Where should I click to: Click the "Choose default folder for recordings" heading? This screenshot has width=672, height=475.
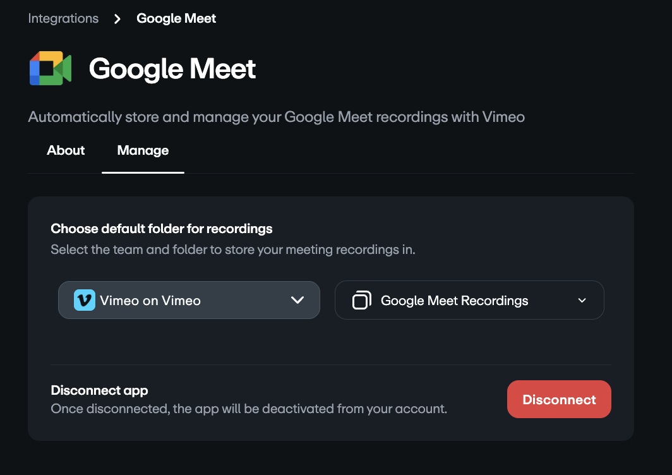161,229
